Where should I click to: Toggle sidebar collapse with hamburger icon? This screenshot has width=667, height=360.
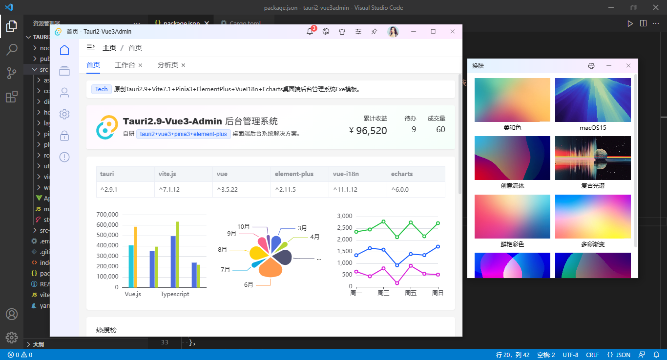pos(90,47)
